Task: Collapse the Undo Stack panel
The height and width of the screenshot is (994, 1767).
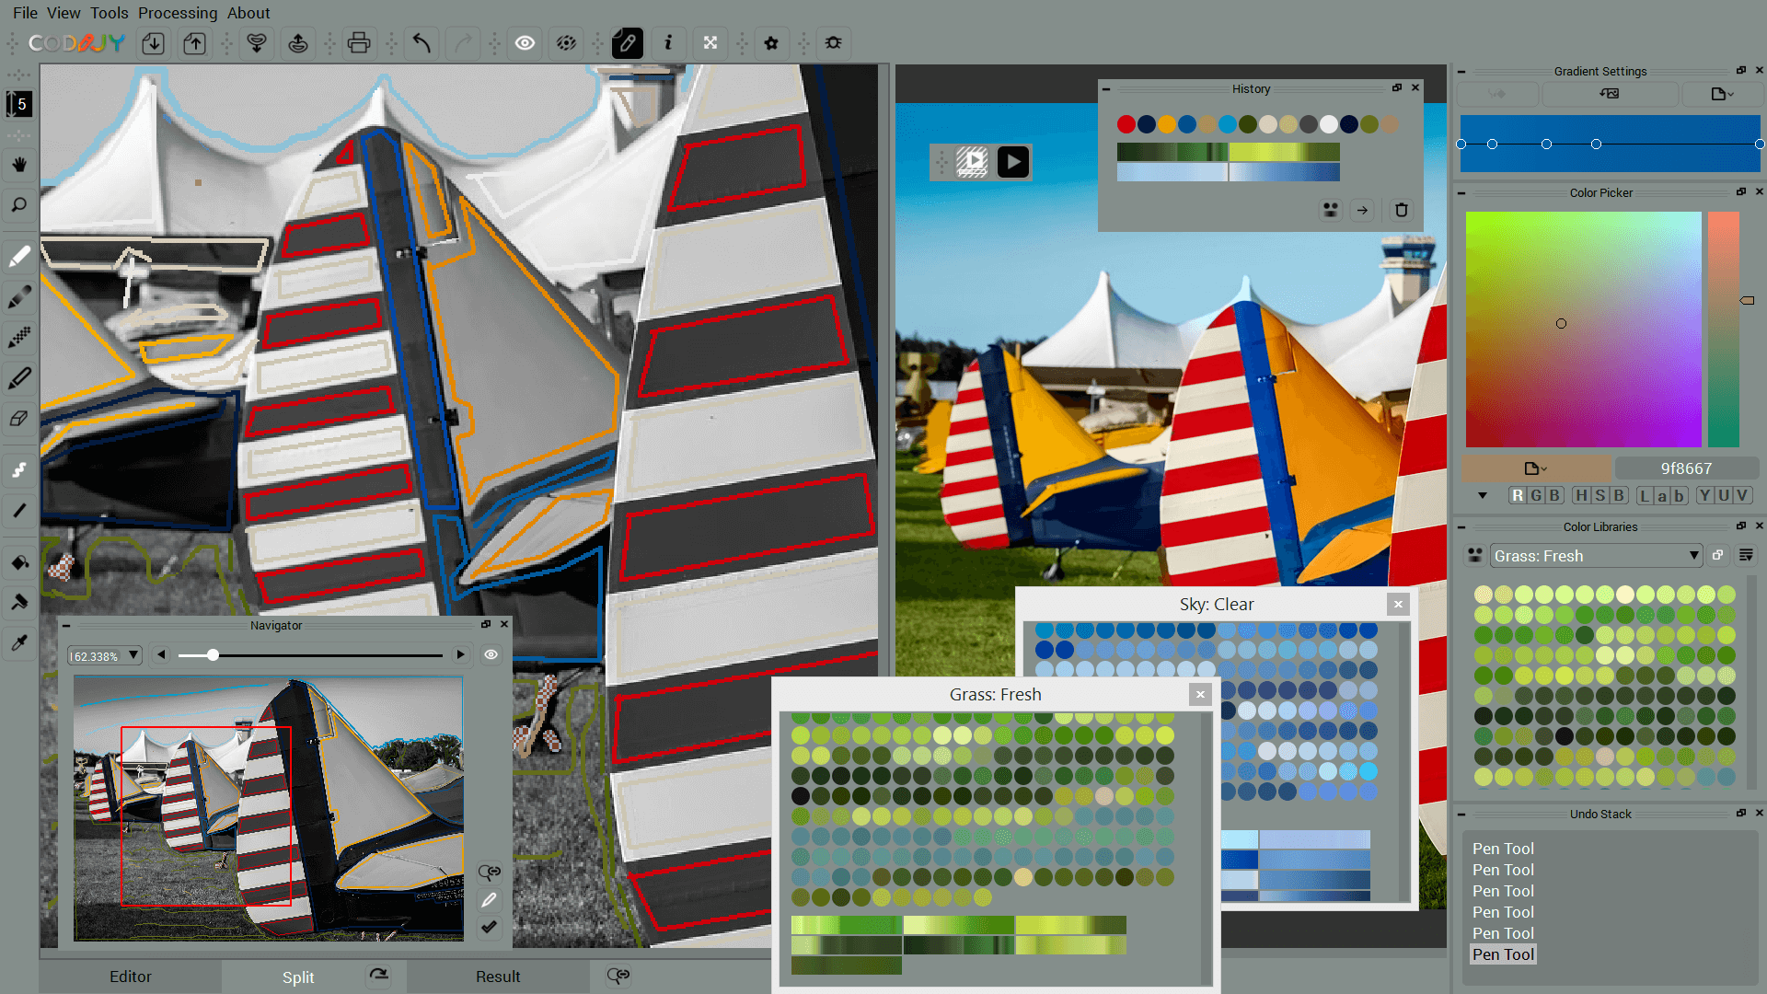Action: pyautogui.click(x=1461, y=815)
